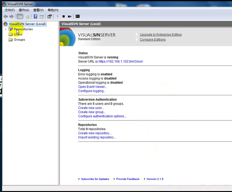The width and height of the screenshot is (232, 192).
Task: Open the Properties toolbar icon
Action: point(50,17)
